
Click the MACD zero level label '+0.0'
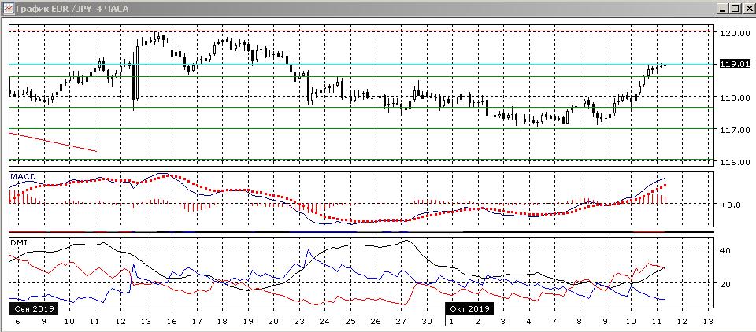pyautogui.click(x=732, y=205)
